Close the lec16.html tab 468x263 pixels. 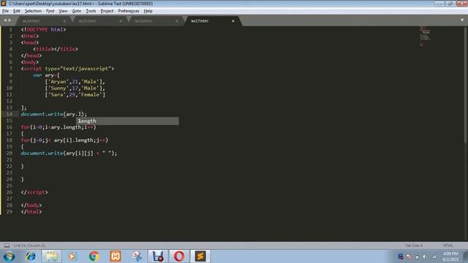177,21
